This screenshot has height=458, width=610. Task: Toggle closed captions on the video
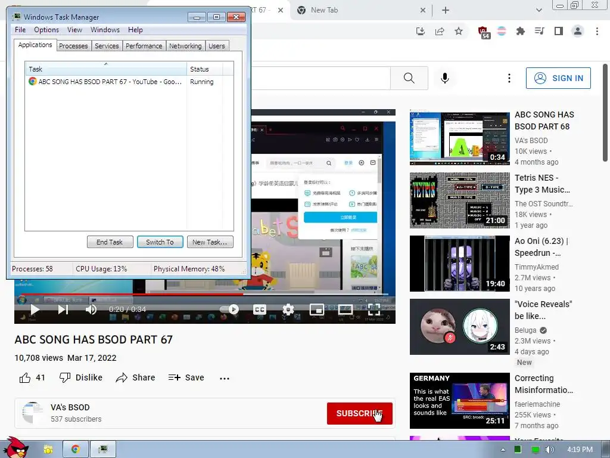coord(260,310)
